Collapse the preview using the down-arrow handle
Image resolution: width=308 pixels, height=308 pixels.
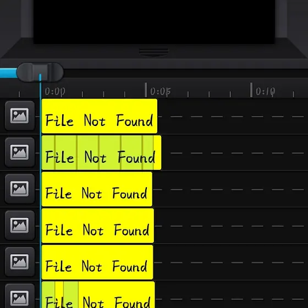pyautogui.click(x=153, y=53)
